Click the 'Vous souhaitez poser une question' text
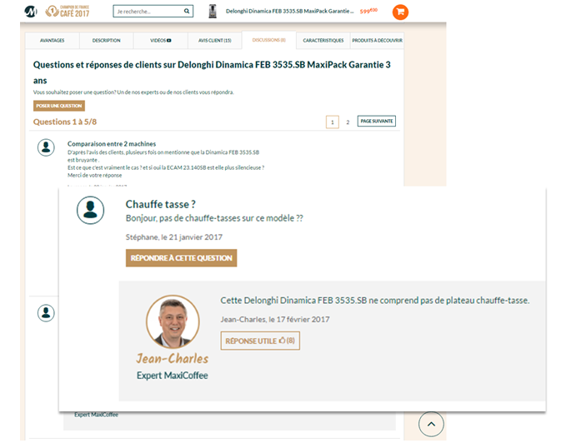The width and height of the screenshot is (561, 443). click(x=133, y=92)
